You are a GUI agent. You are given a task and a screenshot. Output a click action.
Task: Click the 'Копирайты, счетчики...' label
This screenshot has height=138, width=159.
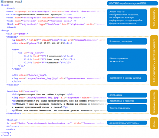click(x=127, y=123)
